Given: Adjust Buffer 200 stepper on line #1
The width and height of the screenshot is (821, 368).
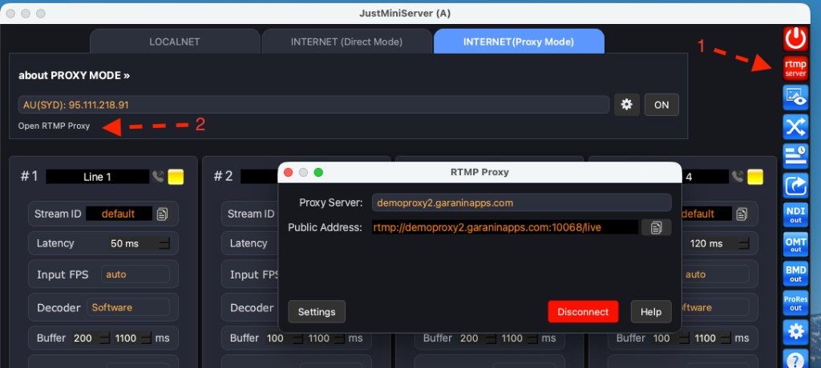Looking at the screenshot, I should coord(105,338).
